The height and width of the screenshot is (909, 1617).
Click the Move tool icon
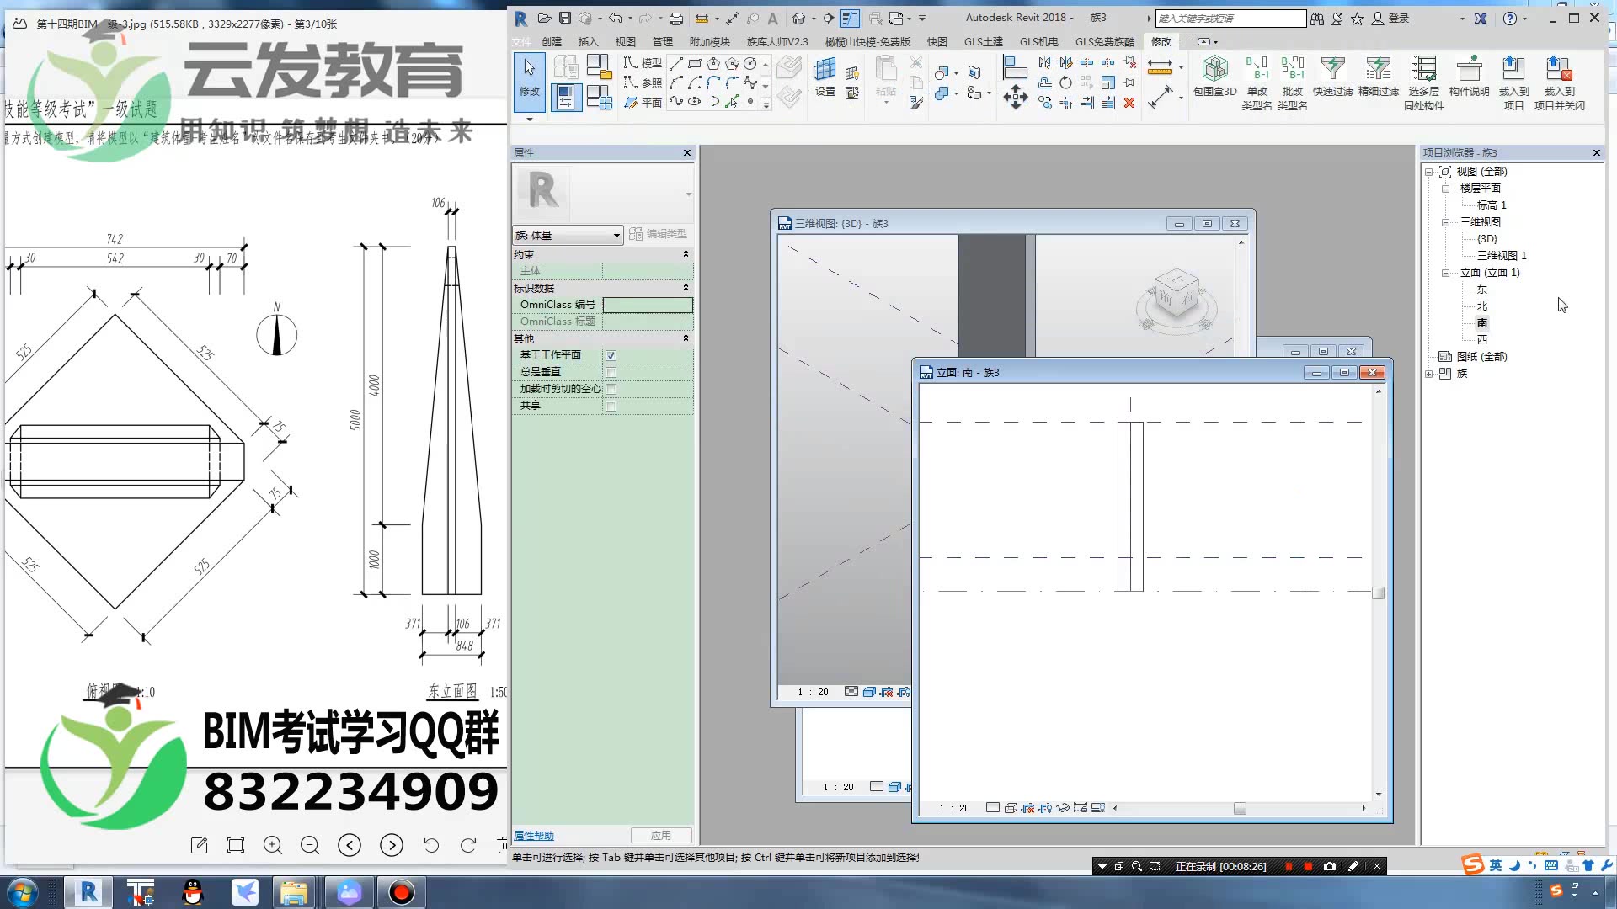1015,97
